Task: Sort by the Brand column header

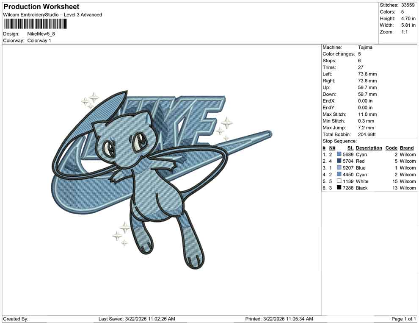Action: [406, 148]
